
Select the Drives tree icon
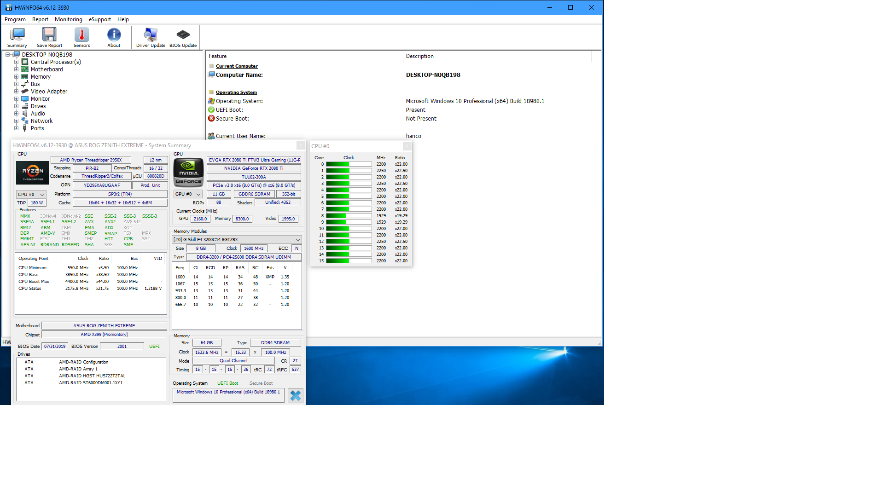(25, 106)
